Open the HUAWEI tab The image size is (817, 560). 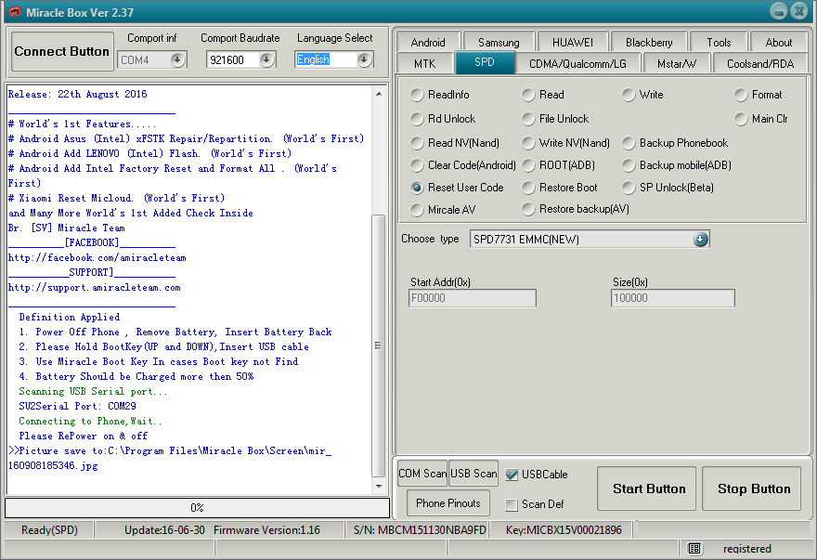[x=573, y=42]
